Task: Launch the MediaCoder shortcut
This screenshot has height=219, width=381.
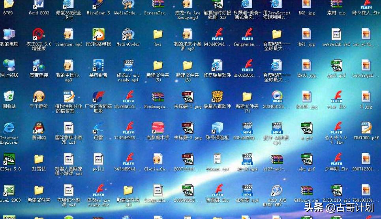Action: click(x=128, y=34)
